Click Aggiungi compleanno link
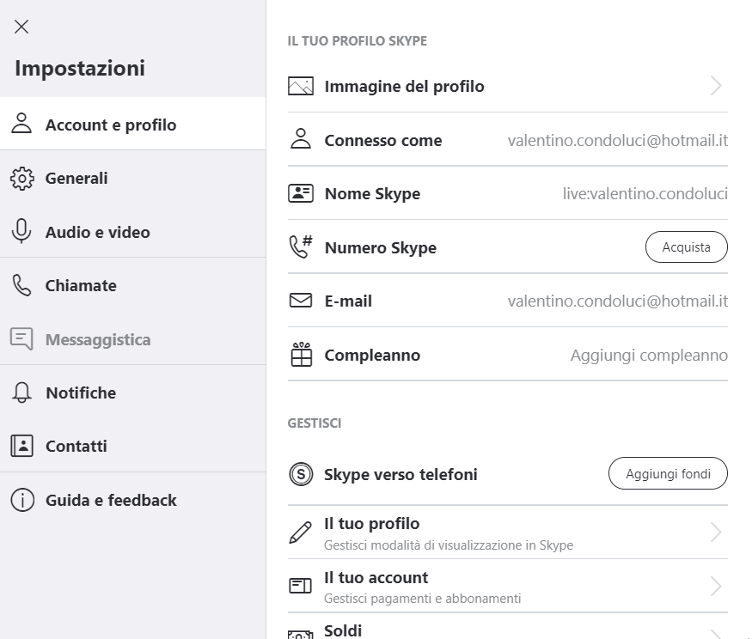Image resolution: width=752 pixels, height=639 pixels. (x=649, y=356)
